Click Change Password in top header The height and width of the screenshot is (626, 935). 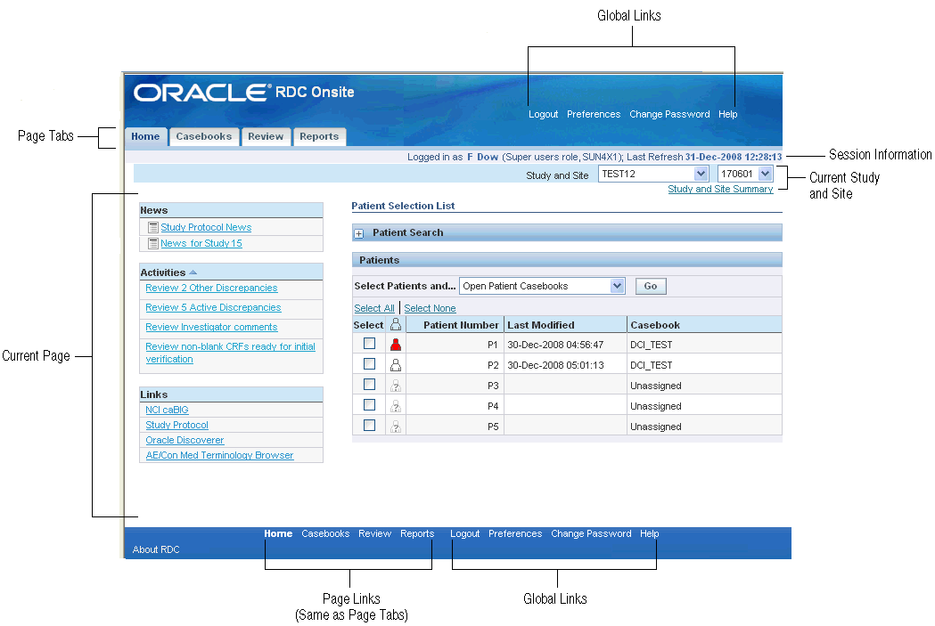(669, 114)
